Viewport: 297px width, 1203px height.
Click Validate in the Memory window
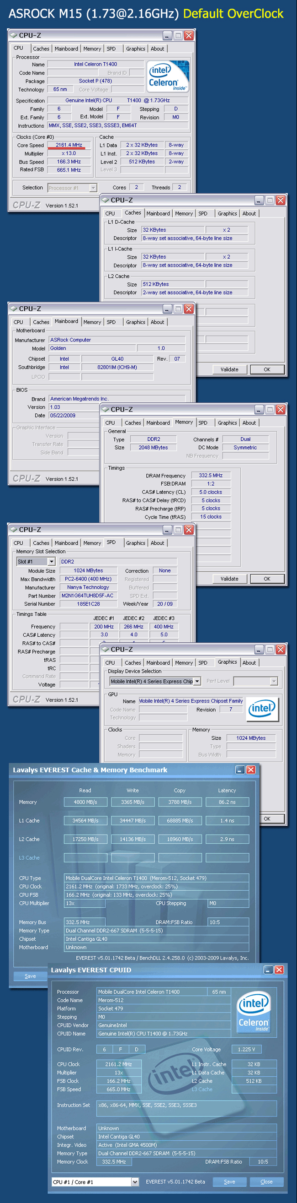[x=229, y=579]
